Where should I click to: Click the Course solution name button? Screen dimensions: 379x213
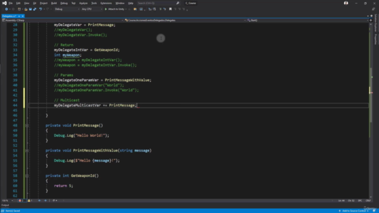pyautogui.click(x=191, y=3)
